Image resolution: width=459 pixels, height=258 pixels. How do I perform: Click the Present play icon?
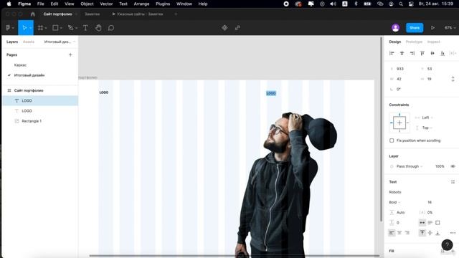point(432,28)
